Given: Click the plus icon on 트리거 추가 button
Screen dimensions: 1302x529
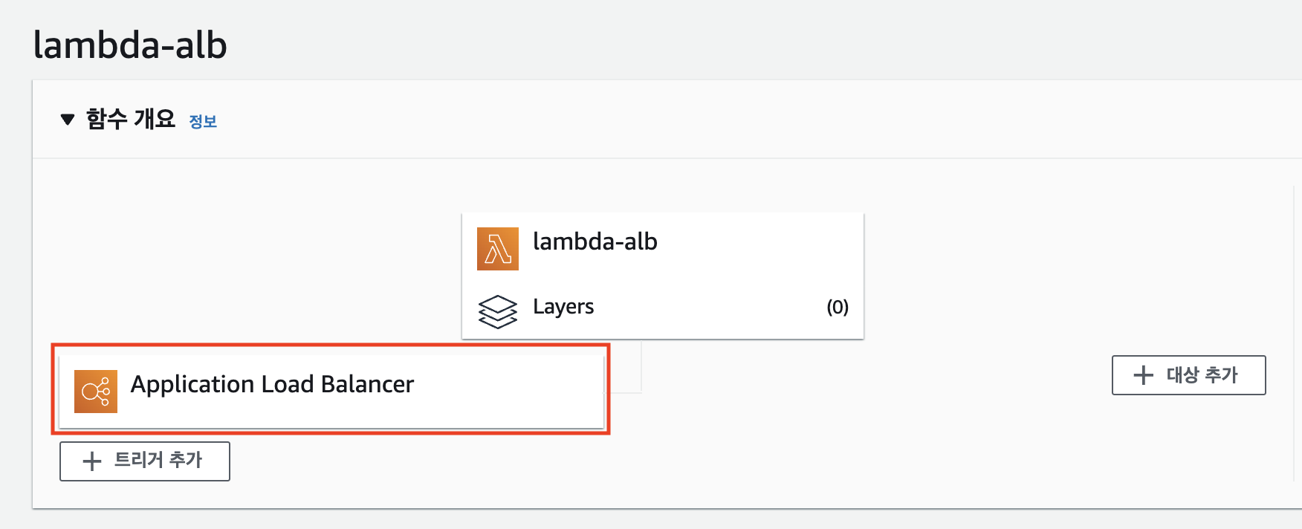Looking at the screenshot, I should [x=91, y=461].
